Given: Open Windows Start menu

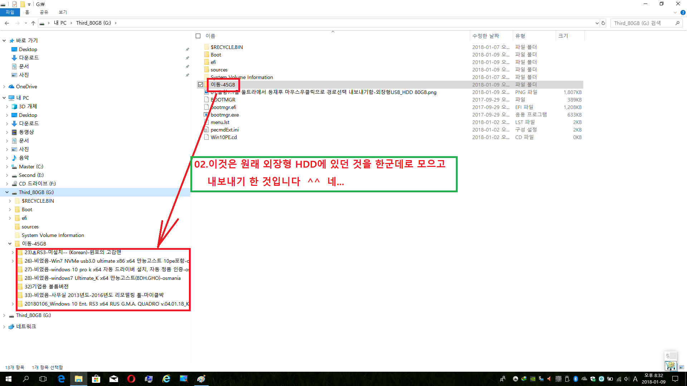Looking at the screenshot, I should pyautogui.click(x=9, y=379).
